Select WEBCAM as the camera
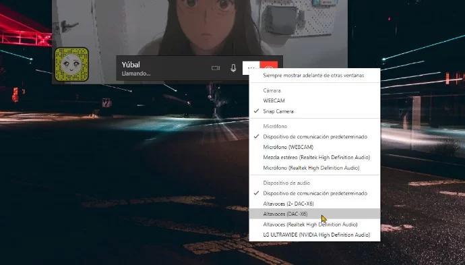Viewport: 465px width, 265px height. click(315, 100)
